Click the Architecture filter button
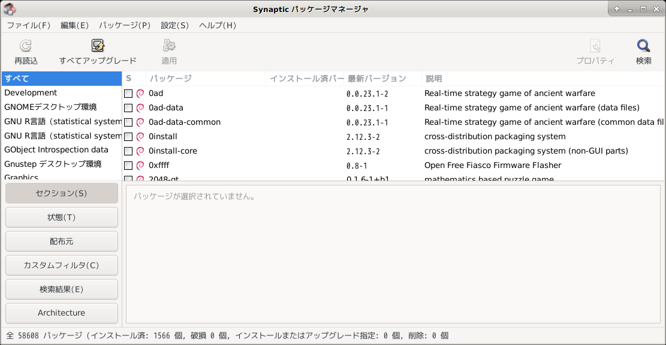This screenshot has width=666, height=345. point(62,313)
